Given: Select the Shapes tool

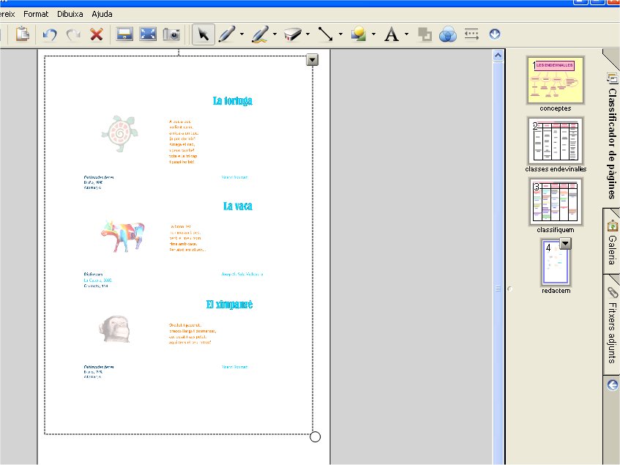Looking at the screenshot, I should click(x=359, y=34).
